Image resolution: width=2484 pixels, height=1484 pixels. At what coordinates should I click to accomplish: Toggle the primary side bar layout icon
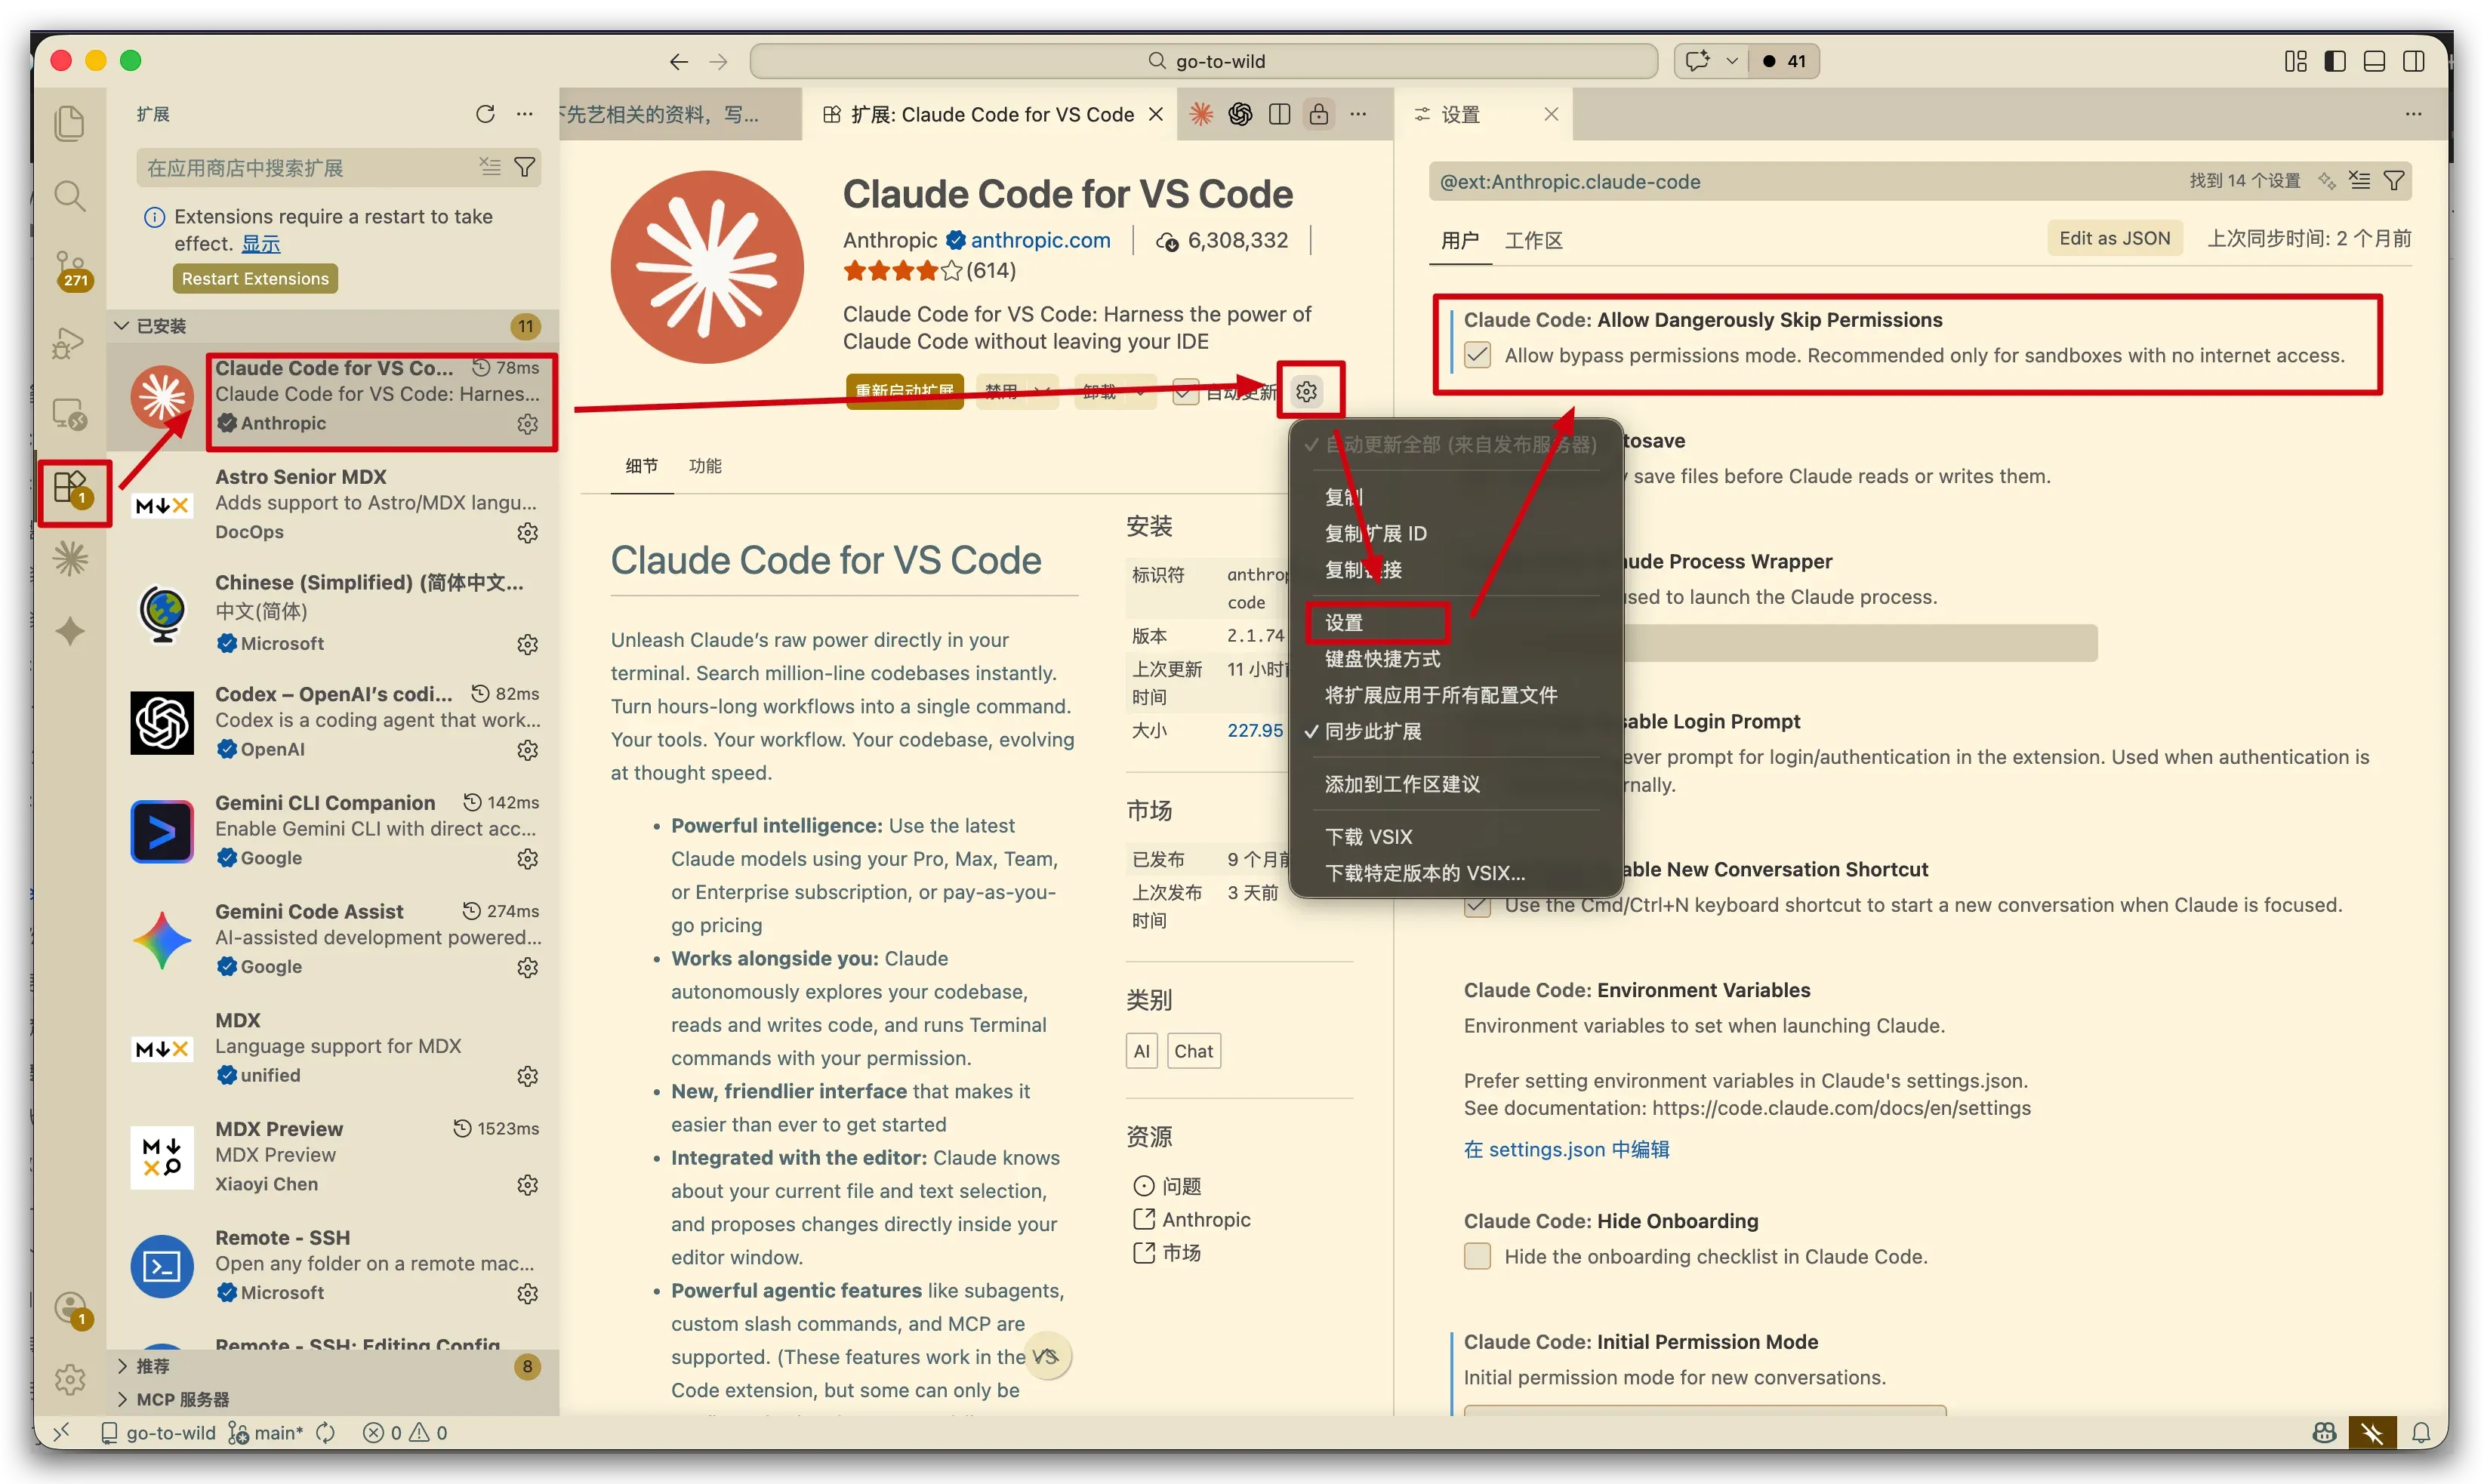[x=2335, y=61]
